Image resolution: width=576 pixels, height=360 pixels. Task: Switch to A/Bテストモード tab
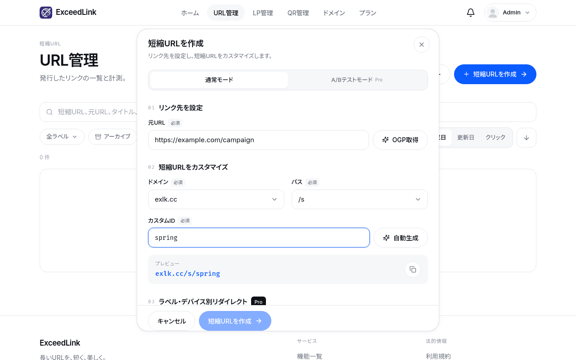(357, 80)
